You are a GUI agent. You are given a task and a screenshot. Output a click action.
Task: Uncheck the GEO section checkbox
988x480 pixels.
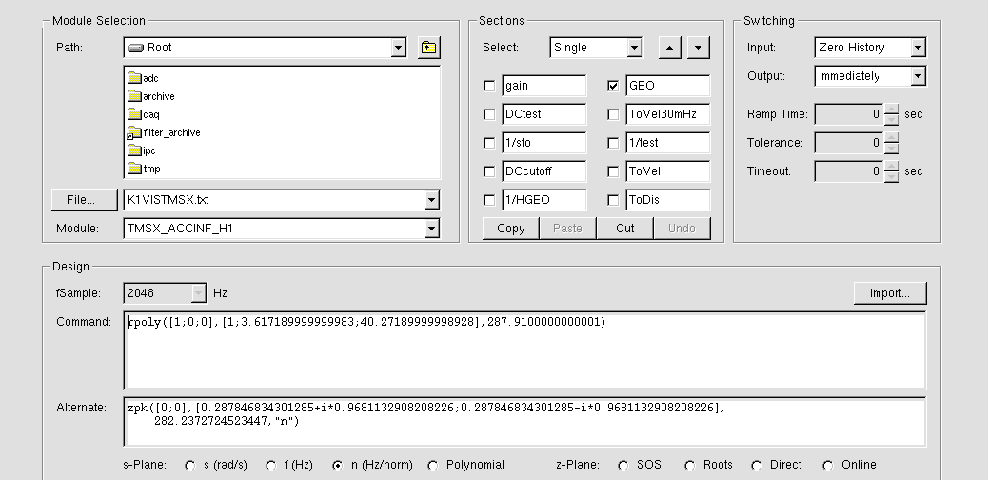pos(613,86)
